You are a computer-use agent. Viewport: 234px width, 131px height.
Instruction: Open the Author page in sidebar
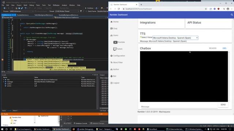click(x=114, y=70)
